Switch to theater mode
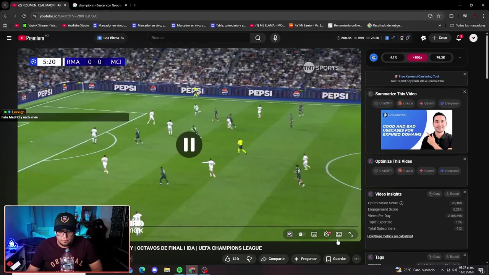The image size is (489, 275). [x=338, y=235]
